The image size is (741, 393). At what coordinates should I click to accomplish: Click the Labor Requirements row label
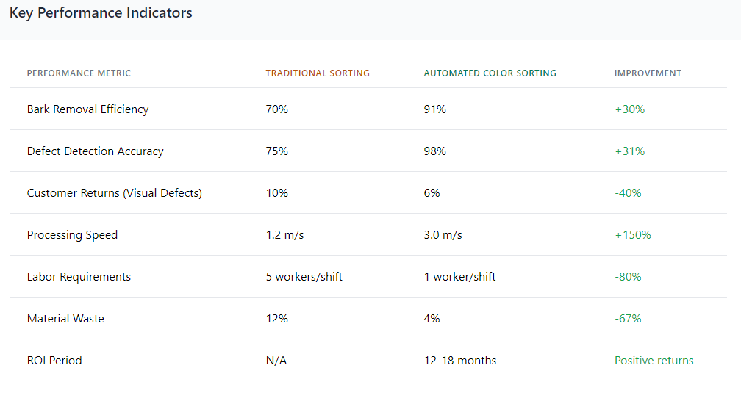click(79, 277)
